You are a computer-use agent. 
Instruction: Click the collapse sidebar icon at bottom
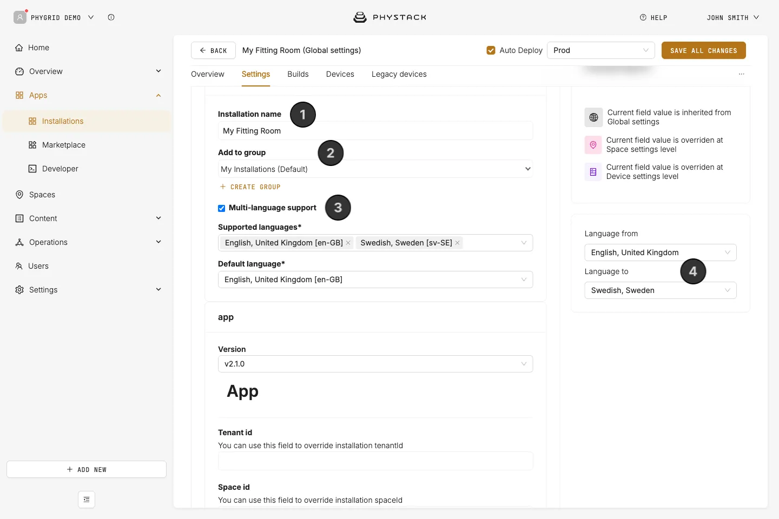[x=87, y=500]
